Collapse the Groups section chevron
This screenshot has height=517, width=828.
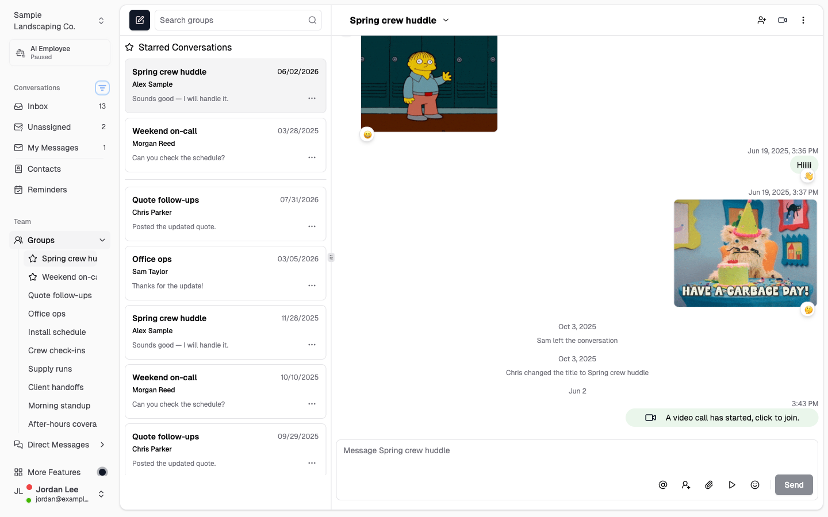click(102, 240)
